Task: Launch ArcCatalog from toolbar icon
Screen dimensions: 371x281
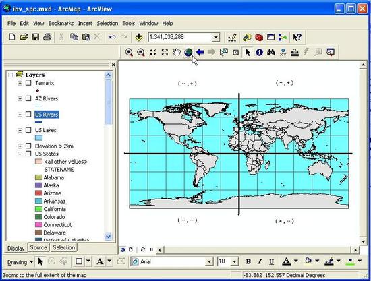Action: (247, 37)
